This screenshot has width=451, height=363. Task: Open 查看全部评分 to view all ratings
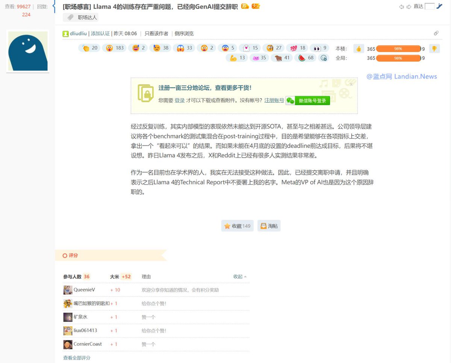[77, 358]
